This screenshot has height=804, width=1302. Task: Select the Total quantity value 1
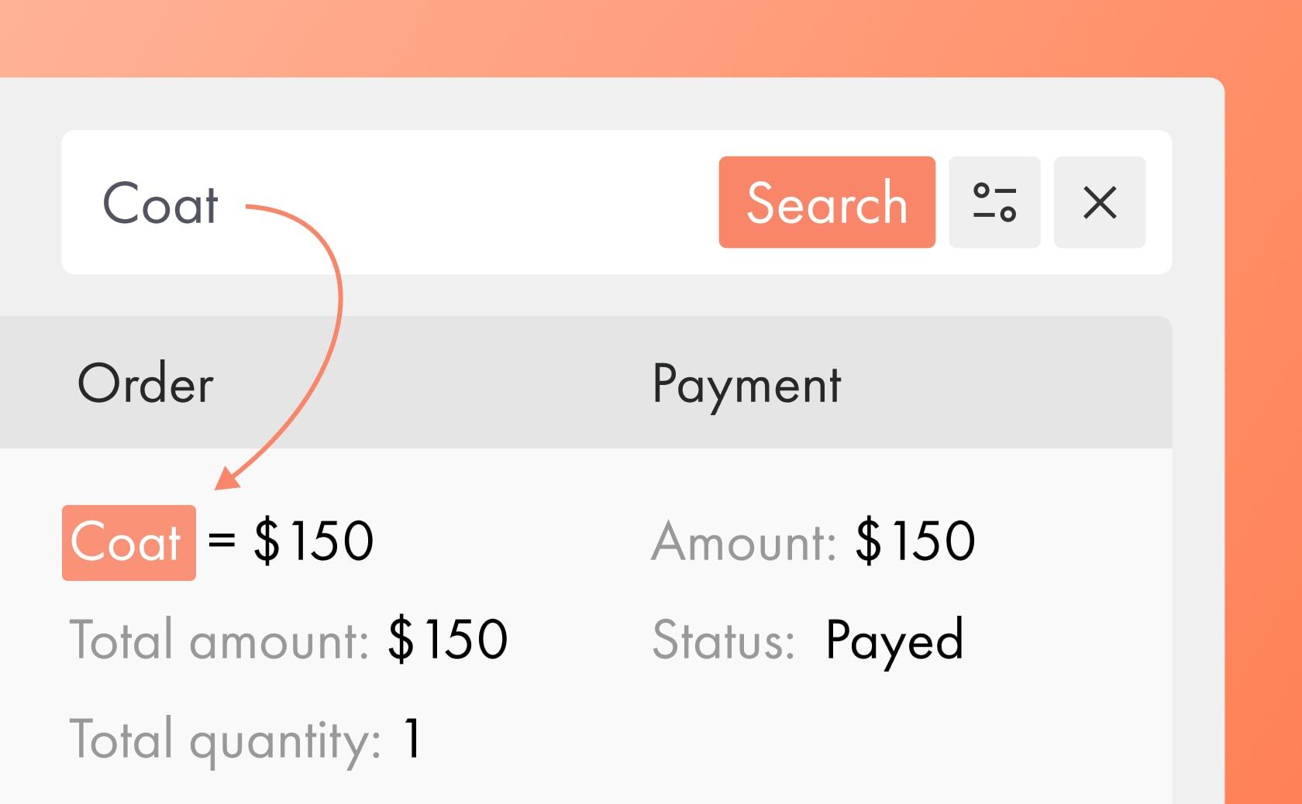click(x=412, y=739)
